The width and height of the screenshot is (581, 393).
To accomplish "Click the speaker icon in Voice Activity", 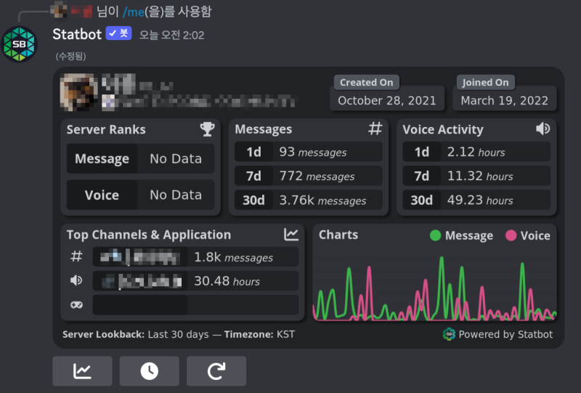I will click(x=543, y=129).
